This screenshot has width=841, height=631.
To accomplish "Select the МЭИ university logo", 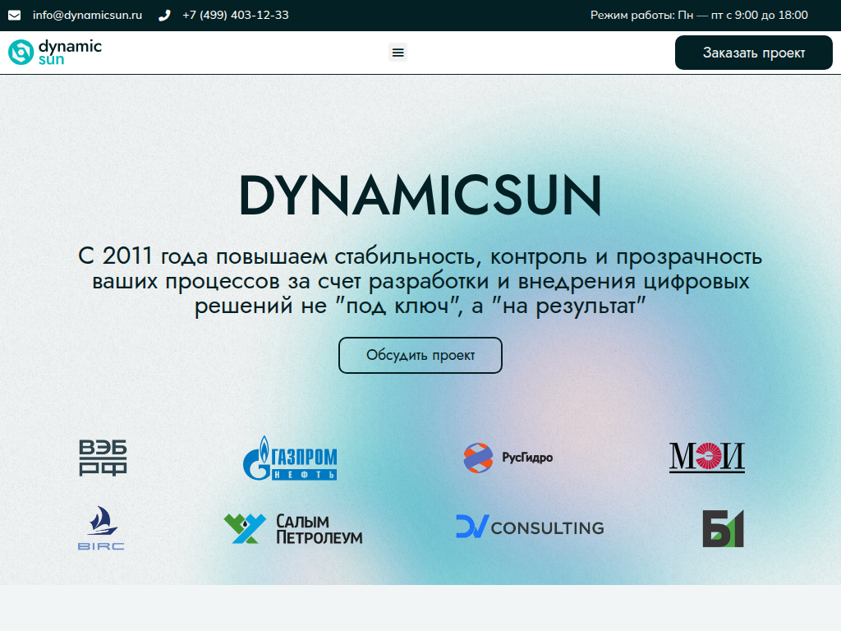I will [706, 458].
